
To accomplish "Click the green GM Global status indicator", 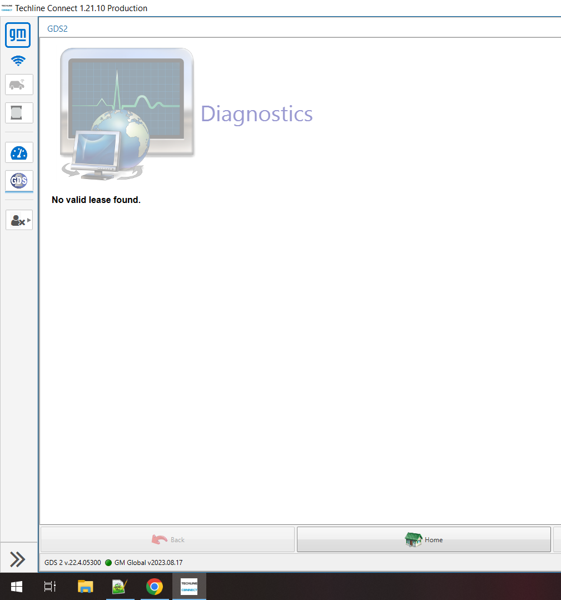I will 108,563.
